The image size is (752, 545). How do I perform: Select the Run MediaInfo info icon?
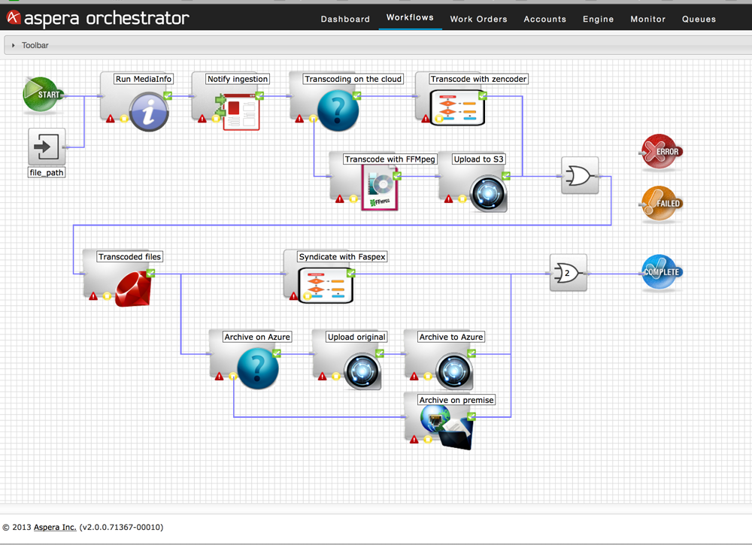tap(148, 112)
